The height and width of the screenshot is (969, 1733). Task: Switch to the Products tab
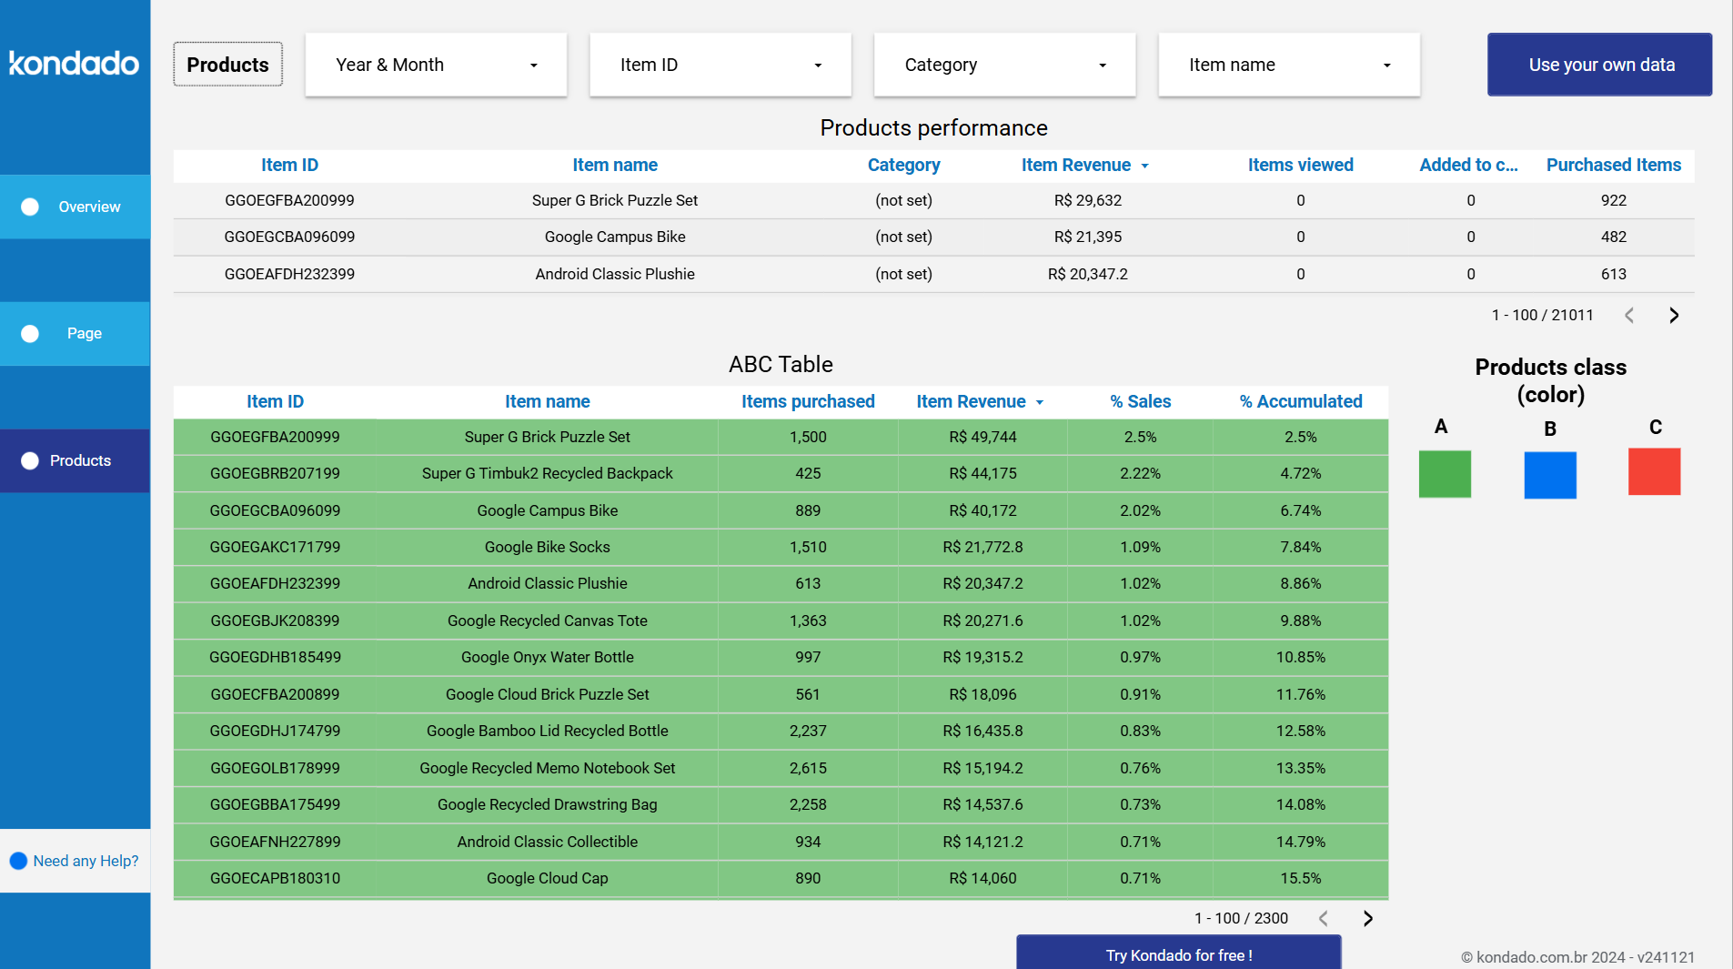point(227,64)
